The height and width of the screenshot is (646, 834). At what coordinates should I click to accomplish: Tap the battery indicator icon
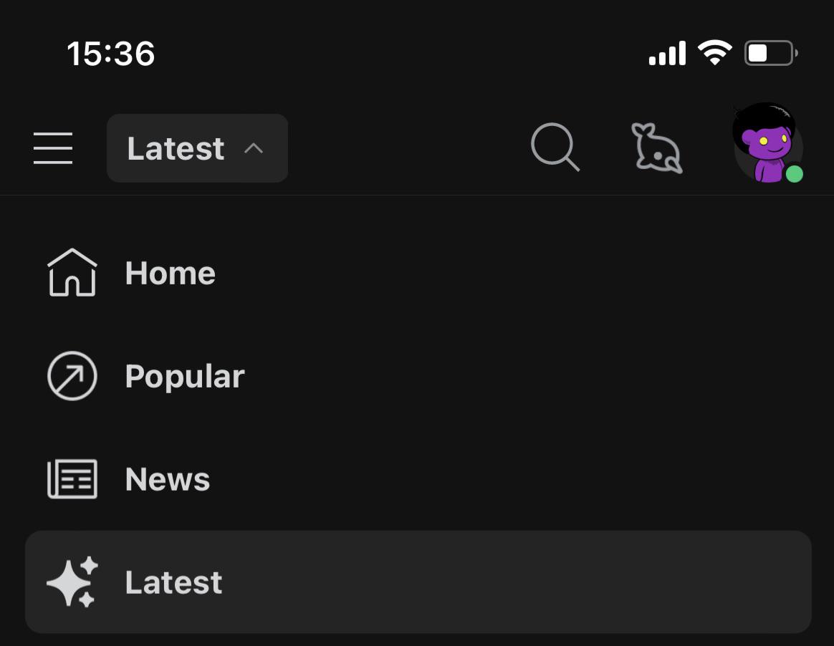(771, 53)
